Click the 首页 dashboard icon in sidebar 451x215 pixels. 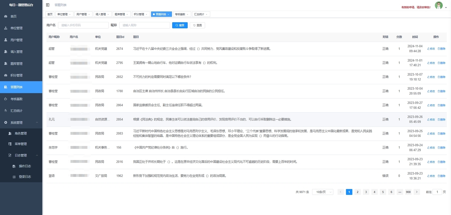coord(6,16)
